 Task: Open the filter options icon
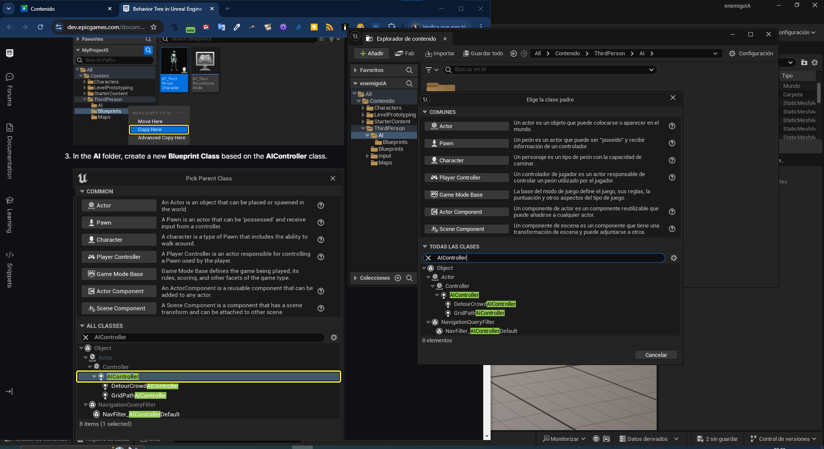tap(431, 70)
